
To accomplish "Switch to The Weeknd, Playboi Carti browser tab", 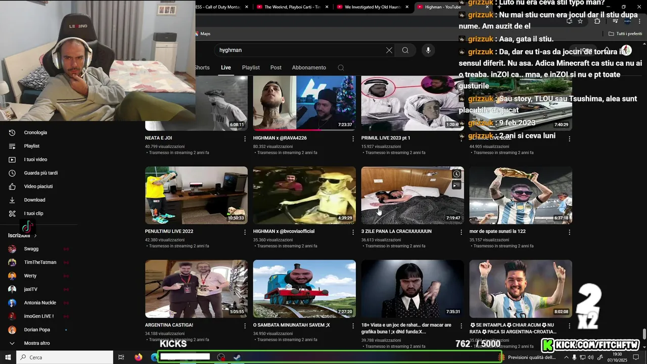I will [292, 7].
